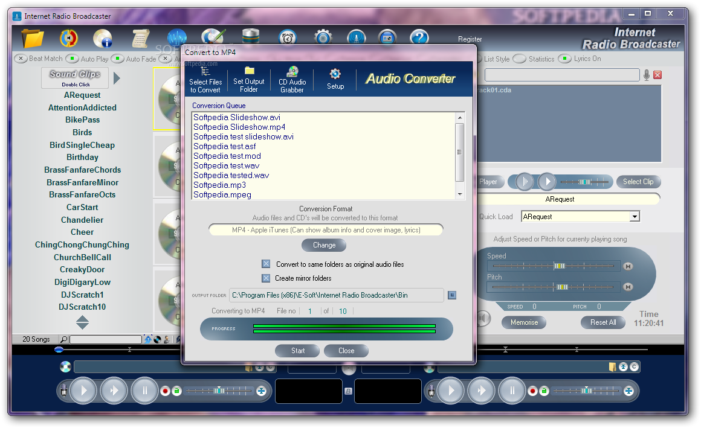Click the left deck CD icon

click(65, 367)
